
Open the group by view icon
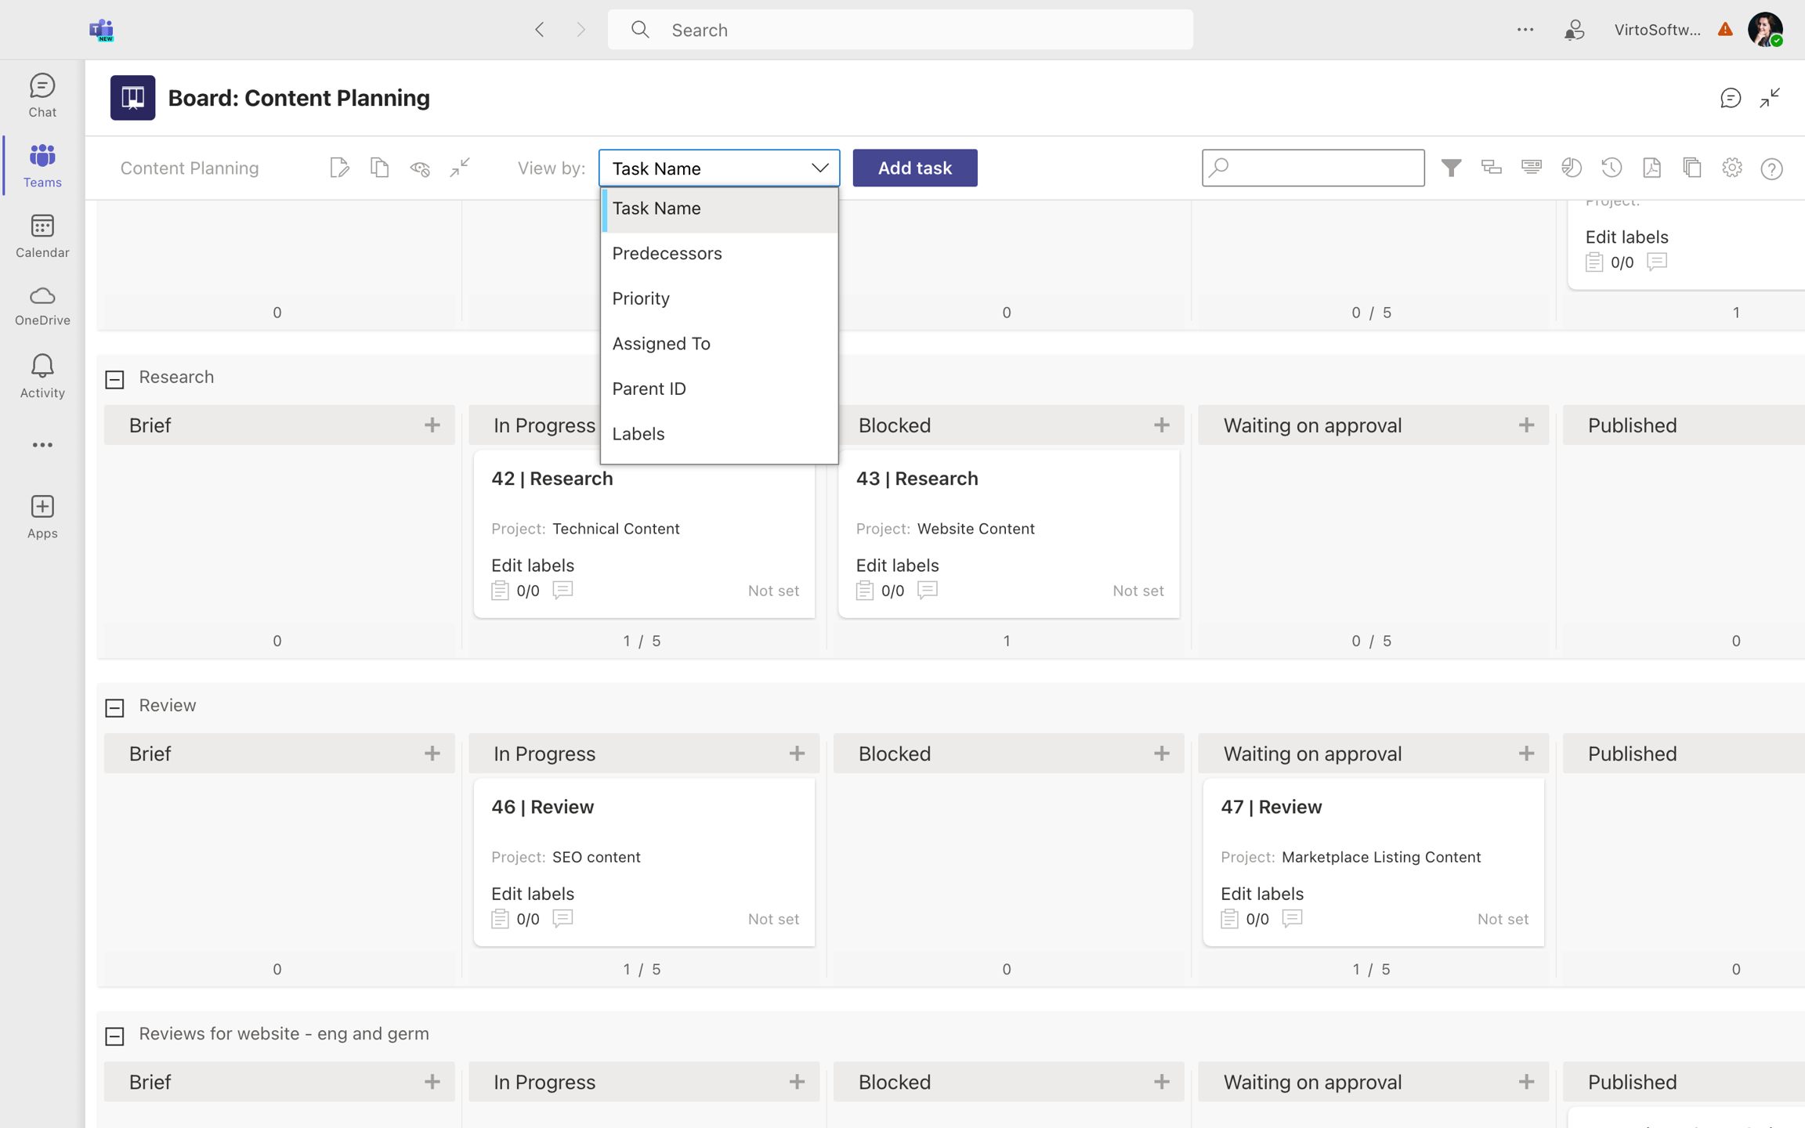click(1492, 168)
